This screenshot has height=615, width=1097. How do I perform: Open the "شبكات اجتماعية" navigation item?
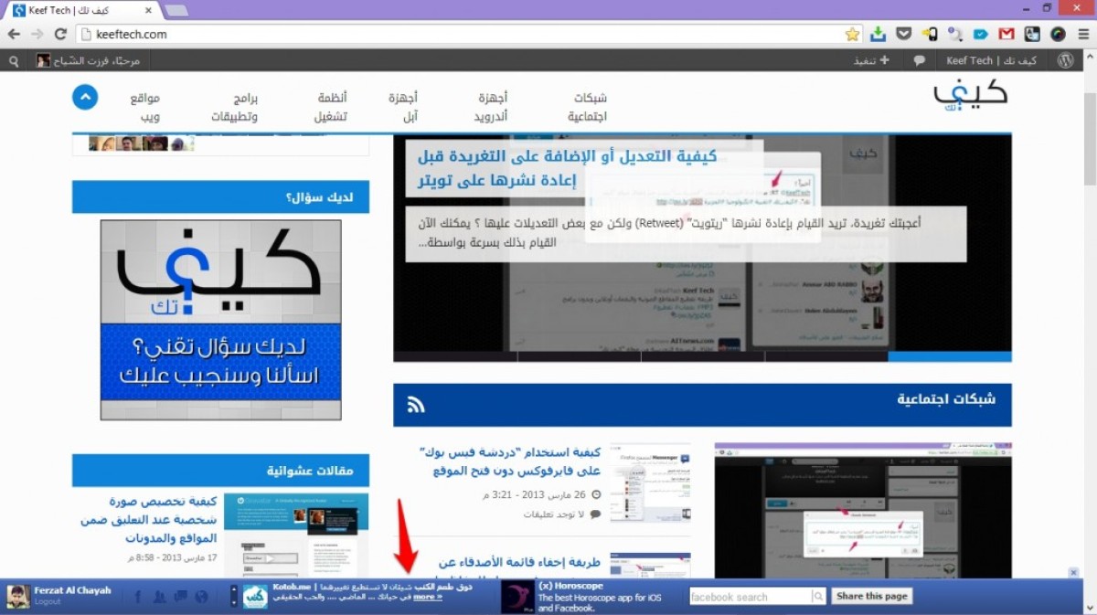tap(587, 107)
